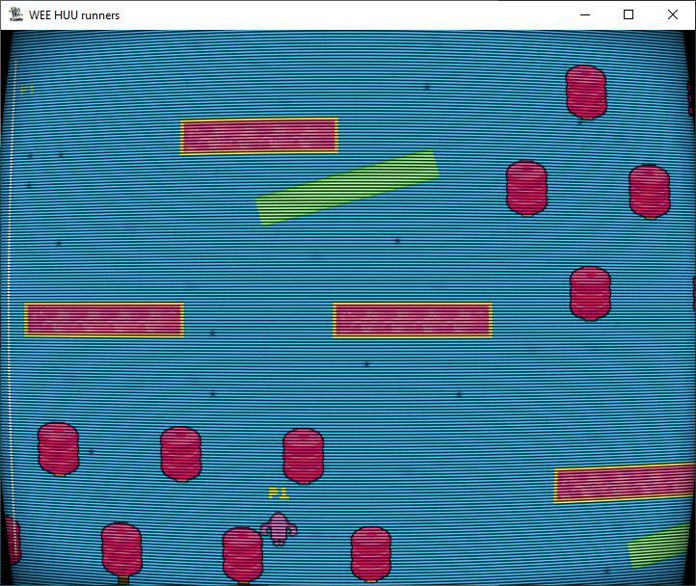The image size is (696, 586).
Task: Click the pink platform at the top
Action: [x=259, y=137]
